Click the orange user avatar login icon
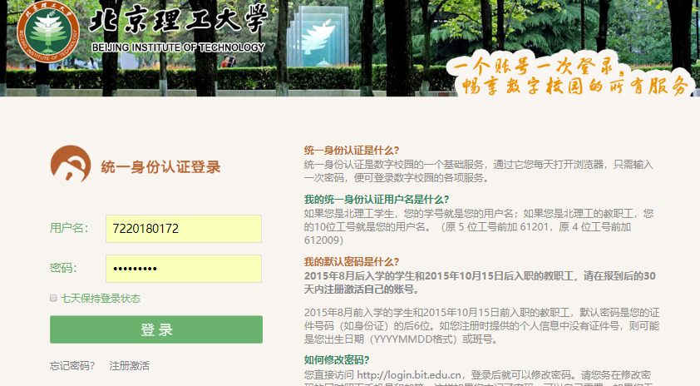 tap(70, 165)
